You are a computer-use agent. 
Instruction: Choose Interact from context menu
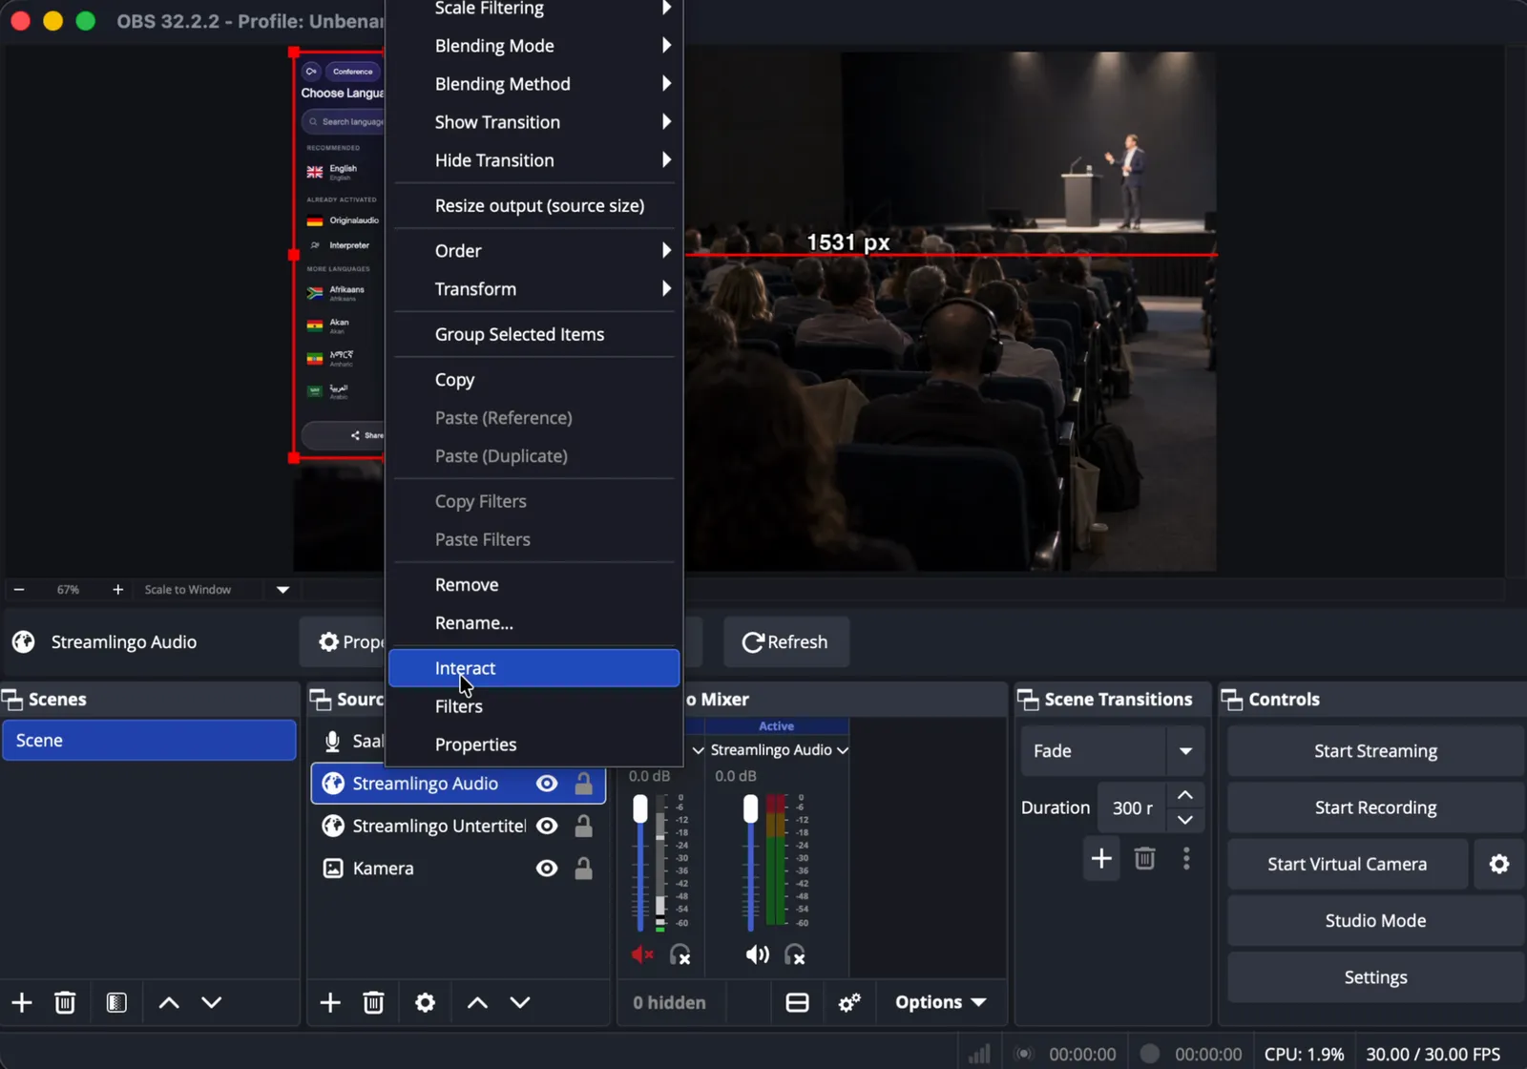534,668
